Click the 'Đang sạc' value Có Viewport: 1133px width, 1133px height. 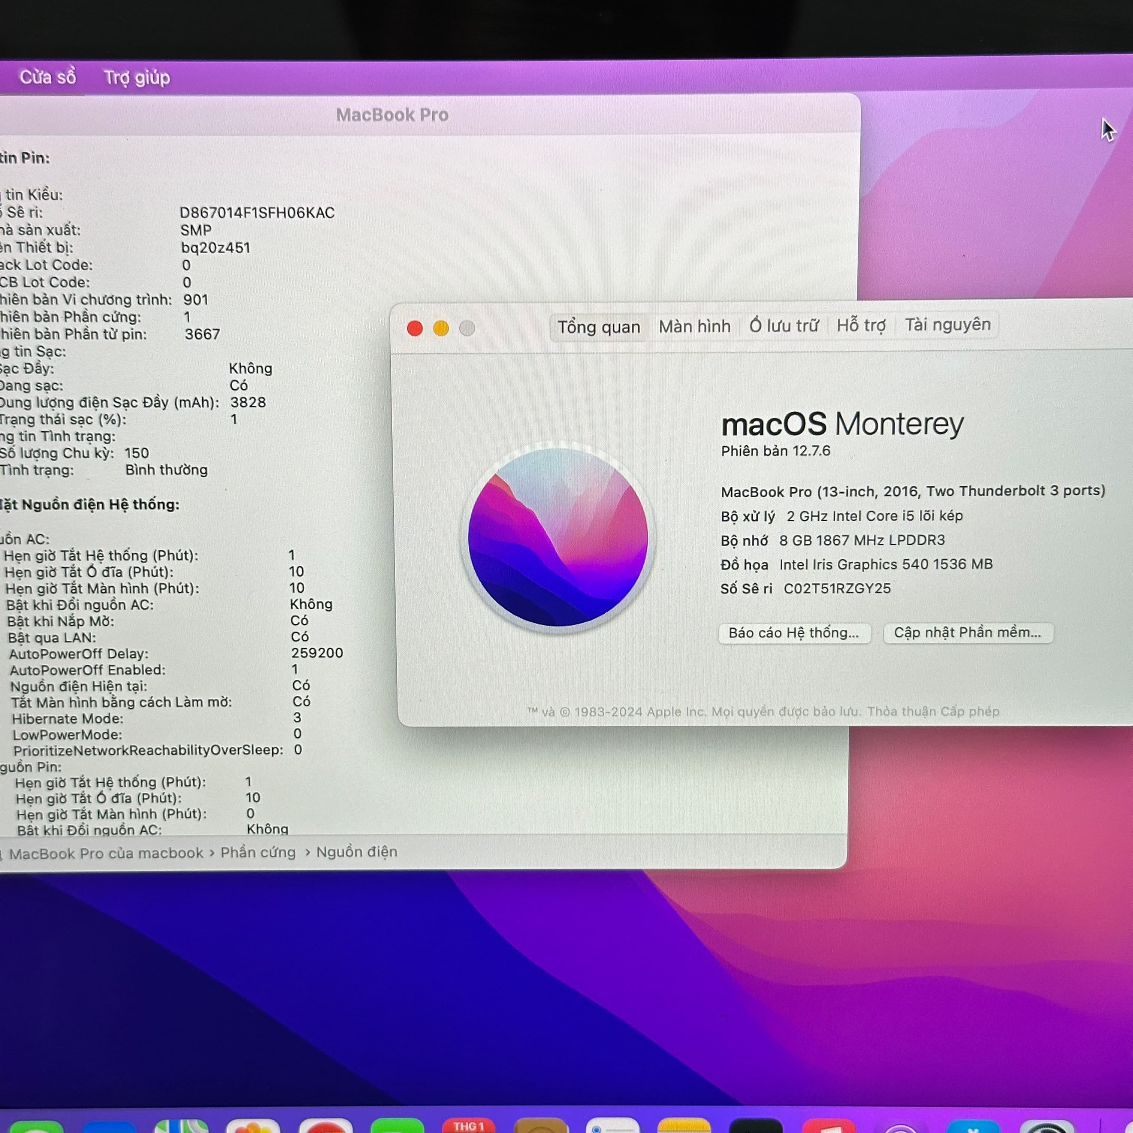(239, 385)
